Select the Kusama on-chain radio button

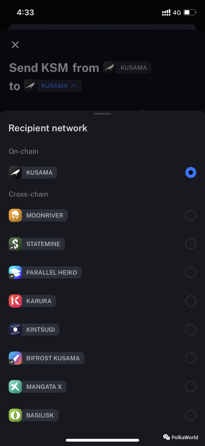(191, 172)
